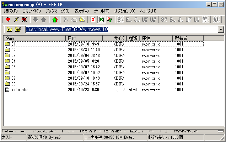Click the rw-r--r-- attribute text

[151, 90]
